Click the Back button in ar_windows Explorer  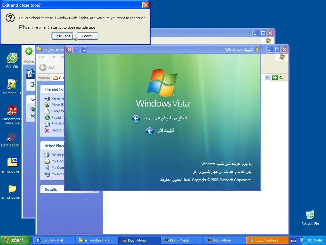click(x=47, y=67)
